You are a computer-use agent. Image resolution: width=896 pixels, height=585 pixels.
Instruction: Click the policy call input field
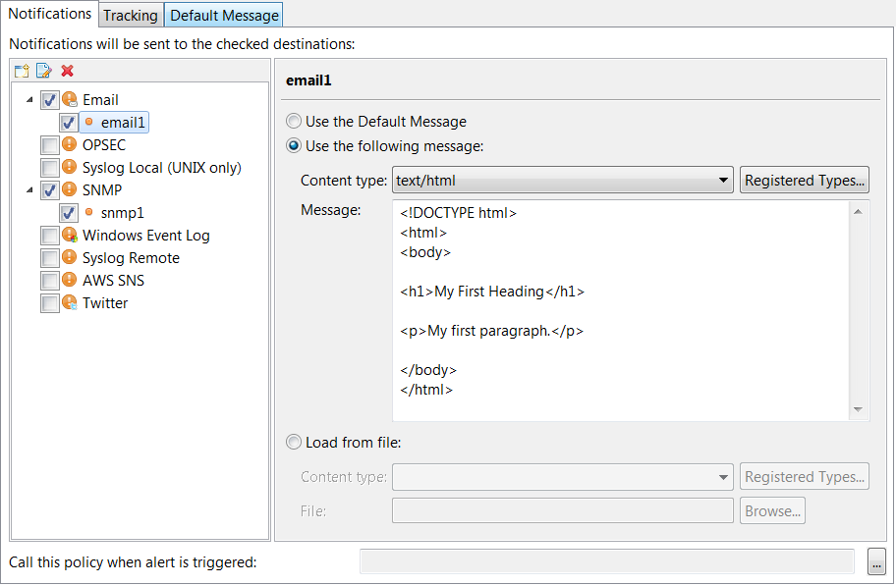pyautogui.click(x=607, y=561)
